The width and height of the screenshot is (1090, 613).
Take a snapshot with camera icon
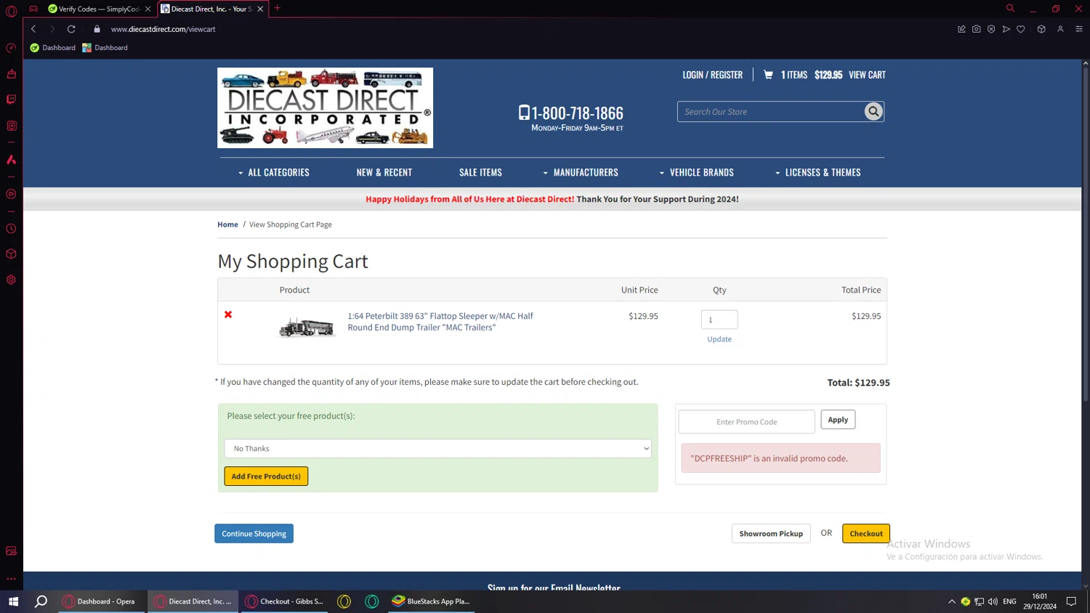coord(976,29)
